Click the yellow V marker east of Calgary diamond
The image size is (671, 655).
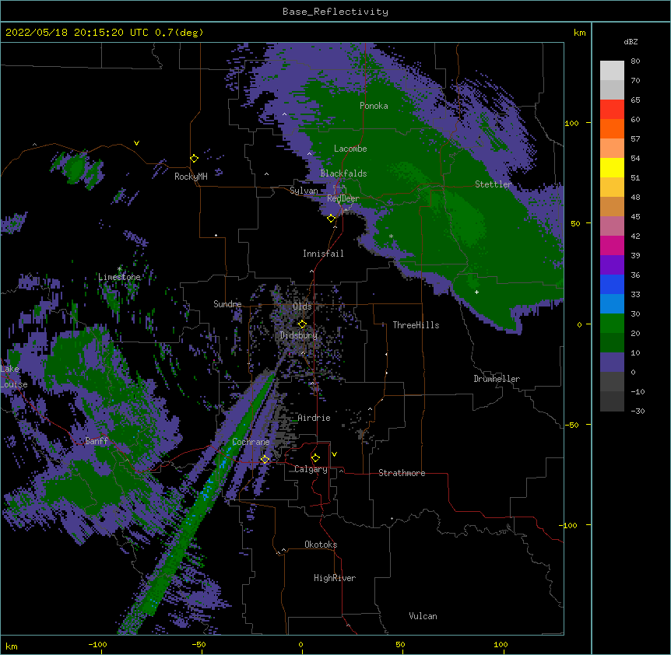pos(334,454)
